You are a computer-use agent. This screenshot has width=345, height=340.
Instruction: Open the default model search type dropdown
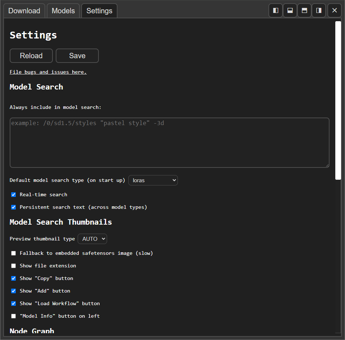[153, 180]
